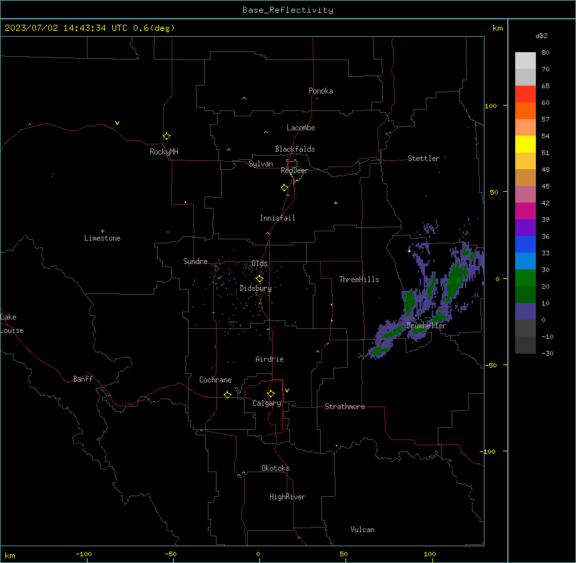The width and height of the screenshot is (576, 563).
Task: Click the yellow diamond marker above Calgary label
Action: [x=271, y=394]
